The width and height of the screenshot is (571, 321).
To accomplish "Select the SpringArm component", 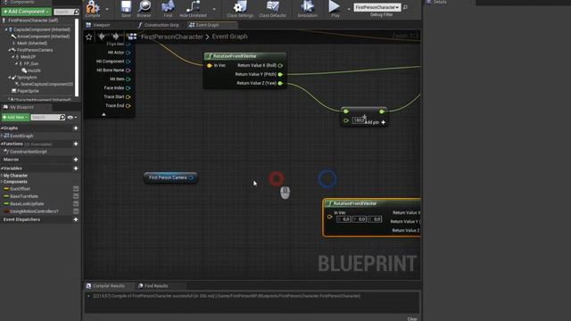I will coord(27,78).
